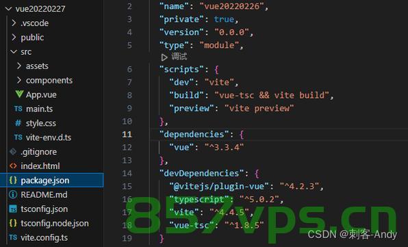Click the braces icon beside package.json
Screen dimensions: 408x247
pyautogui.click(x=13, y=180)
